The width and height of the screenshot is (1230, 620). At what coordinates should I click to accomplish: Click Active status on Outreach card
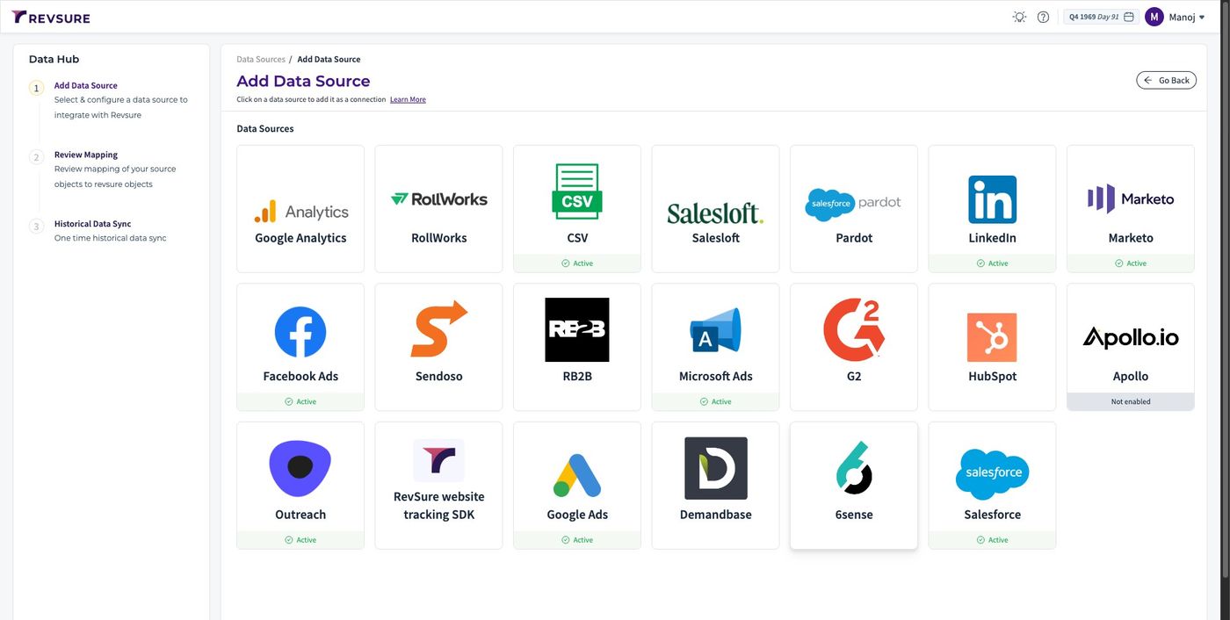click(300, 540)
